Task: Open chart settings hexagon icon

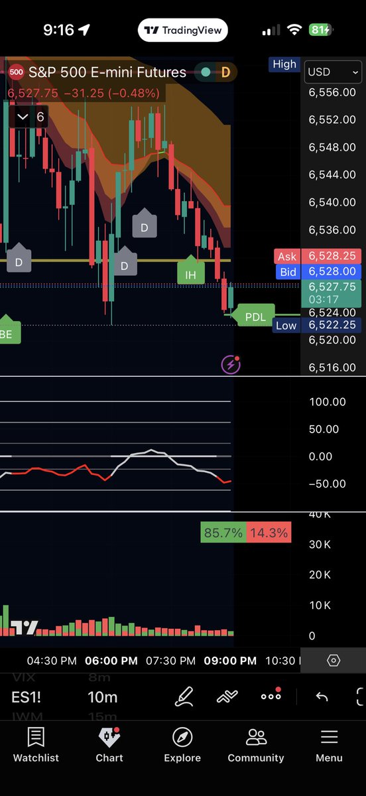Action: pyautogui.click(x=334, y=661)
